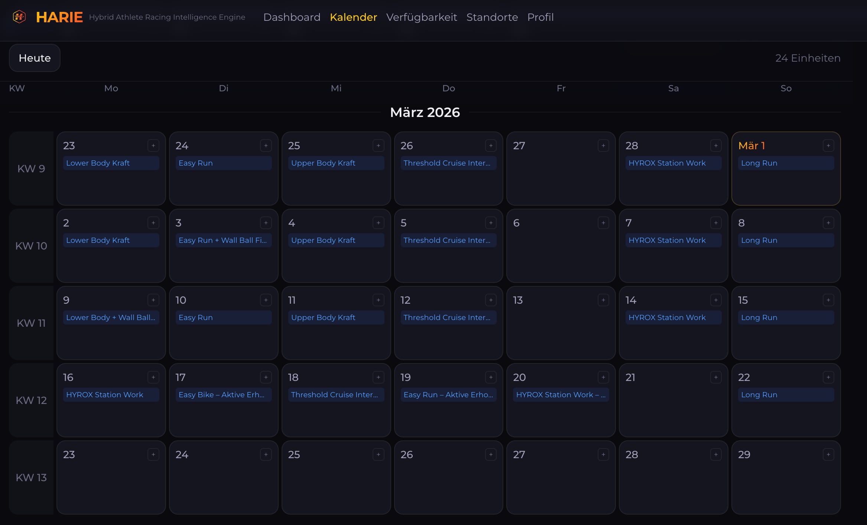Viewport: 867px width, 525px height.
Task: Open Long Run on Mär 1
Action: [x=786, y=163]
